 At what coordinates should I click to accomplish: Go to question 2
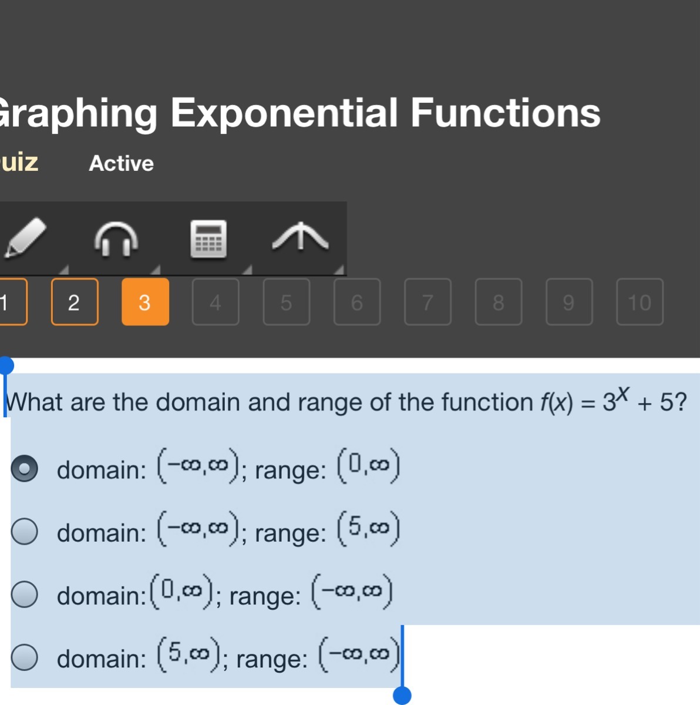click(75, 302)
